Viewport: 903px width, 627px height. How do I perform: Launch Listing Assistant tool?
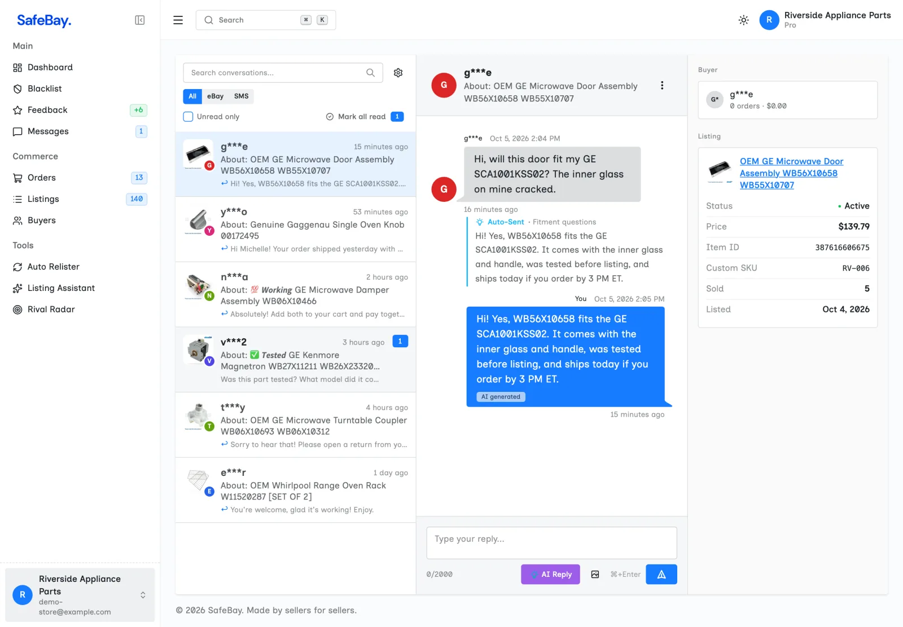[x=80, y=289]
